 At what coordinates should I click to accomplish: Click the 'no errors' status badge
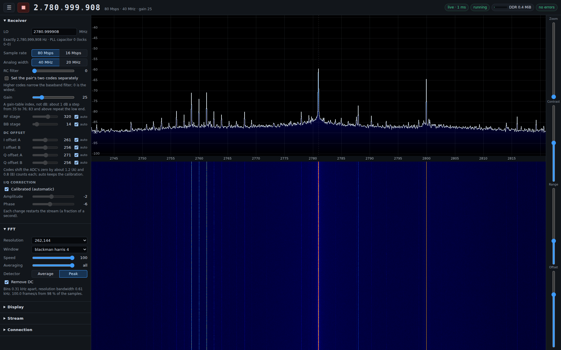pyautogui.click(x=546, y=7)
